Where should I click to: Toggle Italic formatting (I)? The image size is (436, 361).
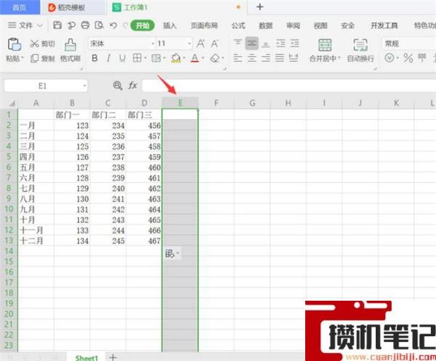pos(108,58)
